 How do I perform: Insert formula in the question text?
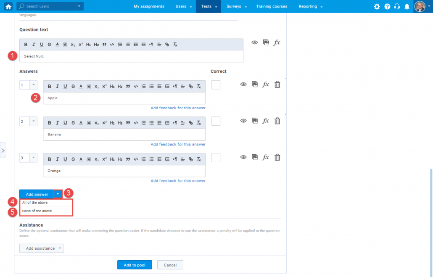click(x=277, y=42)
